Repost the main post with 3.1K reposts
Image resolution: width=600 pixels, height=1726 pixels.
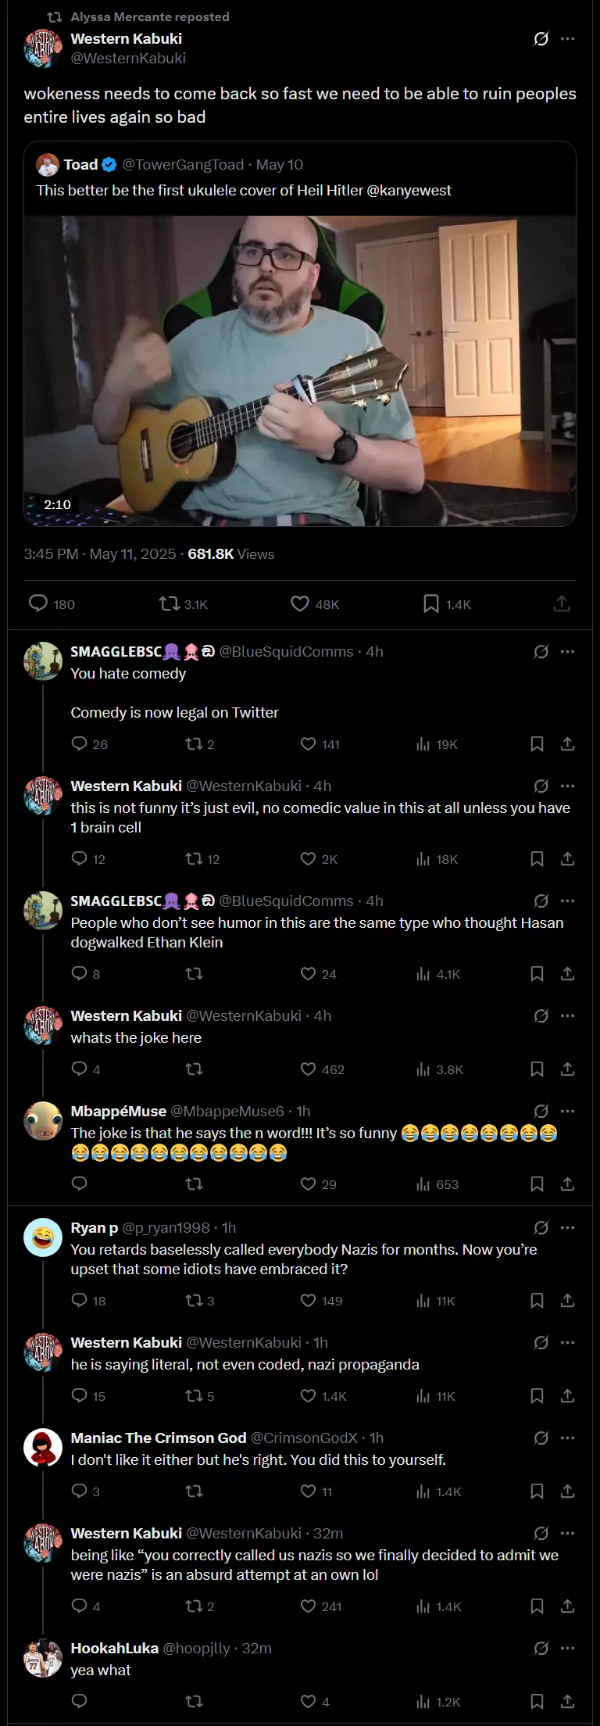pos(169,603)
